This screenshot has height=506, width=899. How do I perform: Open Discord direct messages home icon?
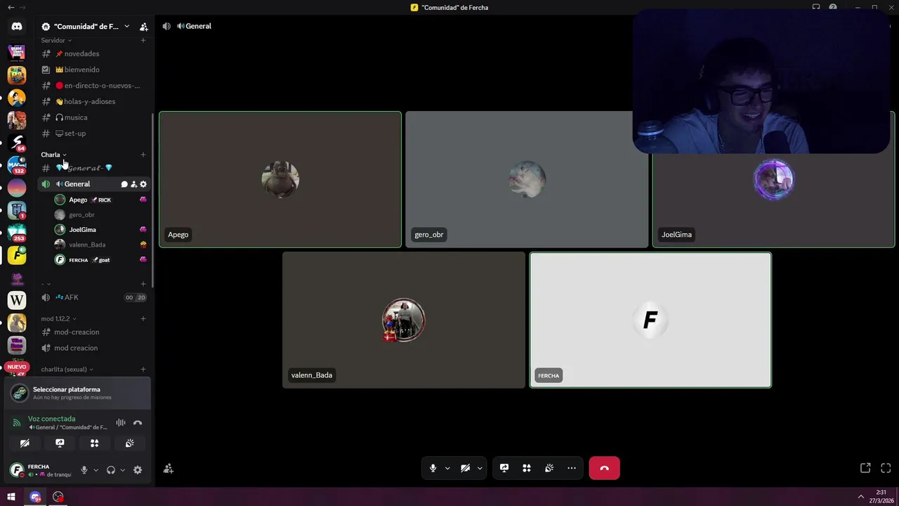(x=17, y=26)
